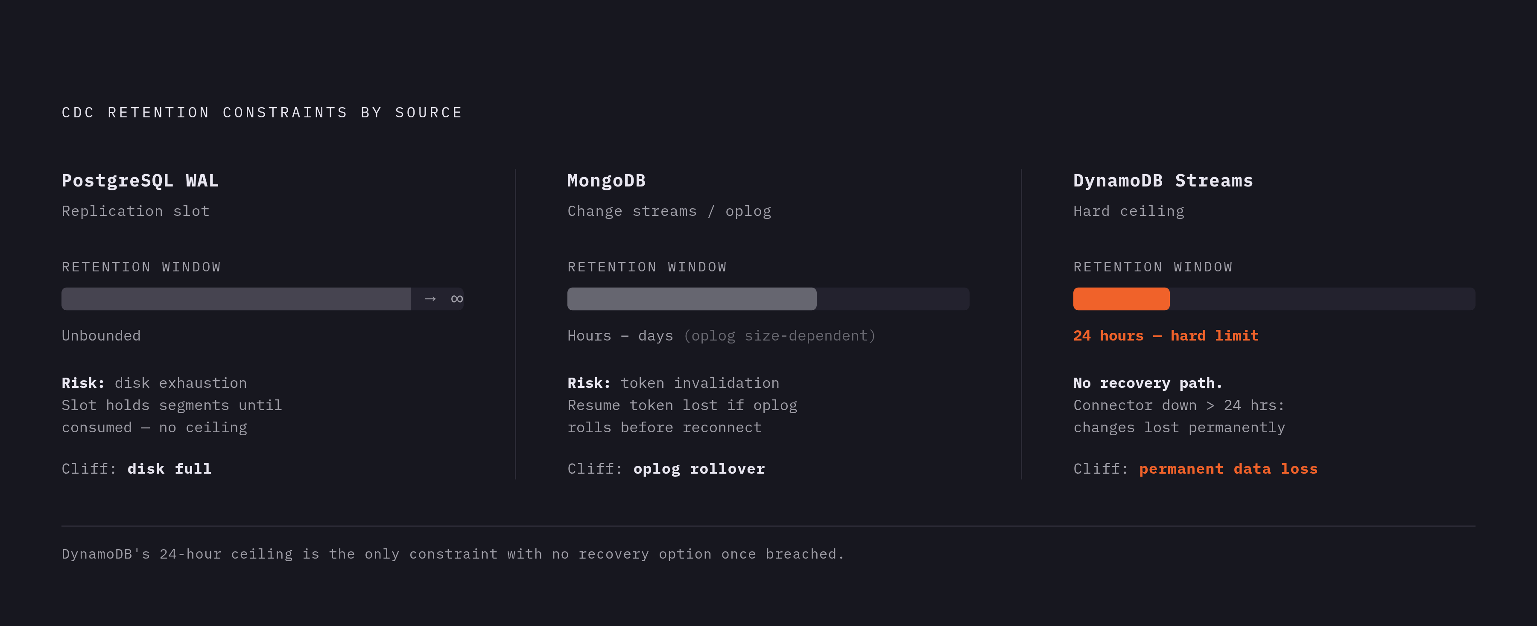Image resolution: width=1537 pixels, height=626 pixels.
Task: Click the "Hard ceiling" subtitle
Action: click(x=1129, y=211)
